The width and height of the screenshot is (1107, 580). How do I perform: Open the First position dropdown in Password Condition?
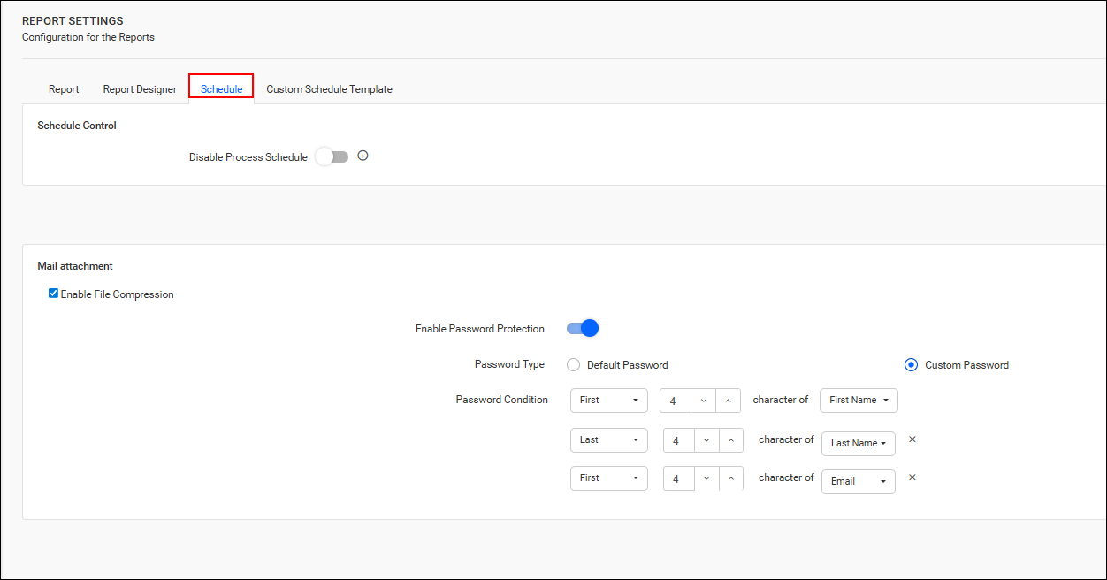pyautogui.click(x=608, y=401)
